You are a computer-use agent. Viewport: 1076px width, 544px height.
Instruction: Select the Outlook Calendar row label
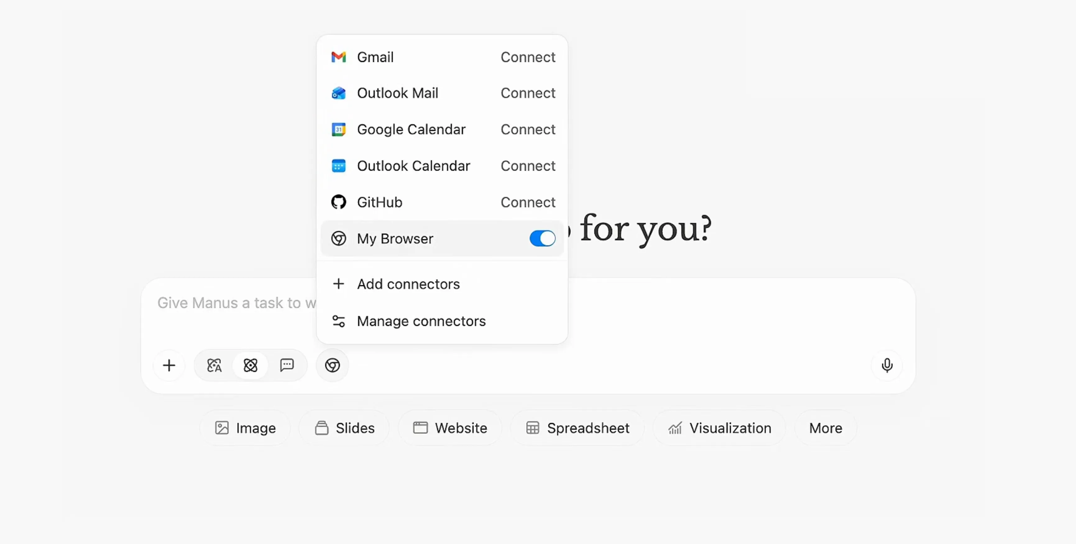click(x=414, y=165)
